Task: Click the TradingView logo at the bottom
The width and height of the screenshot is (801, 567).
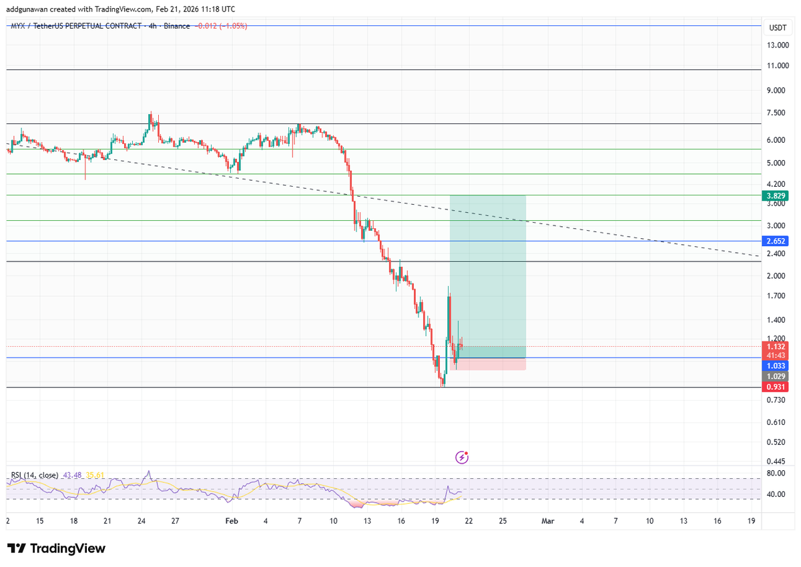Action: pos(57,548)
